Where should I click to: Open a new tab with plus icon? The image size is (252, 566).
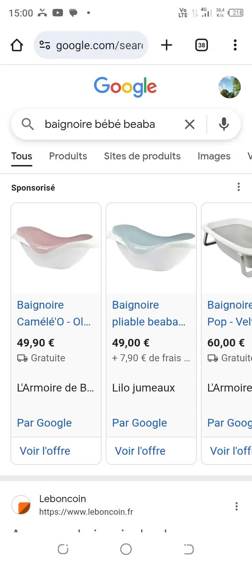coord(167,45)
